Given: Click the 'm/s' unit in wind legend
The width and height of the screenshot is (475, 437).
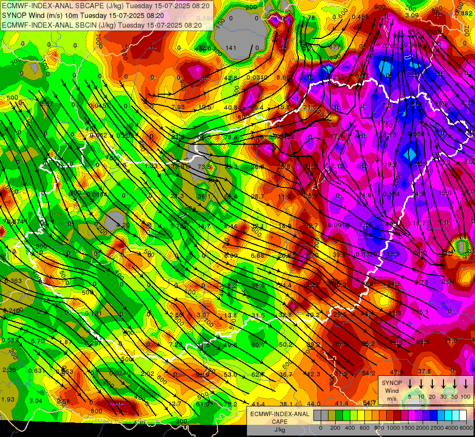Looking at the screenshot, I should point(392,399).
